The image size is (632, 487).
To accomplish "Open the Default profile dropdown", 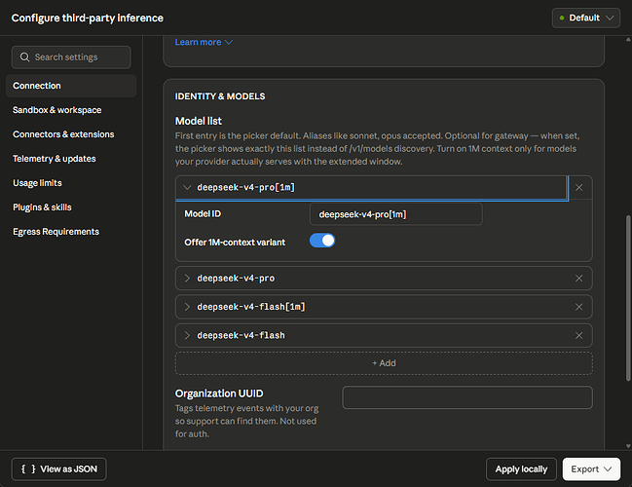I will [585, 19].
